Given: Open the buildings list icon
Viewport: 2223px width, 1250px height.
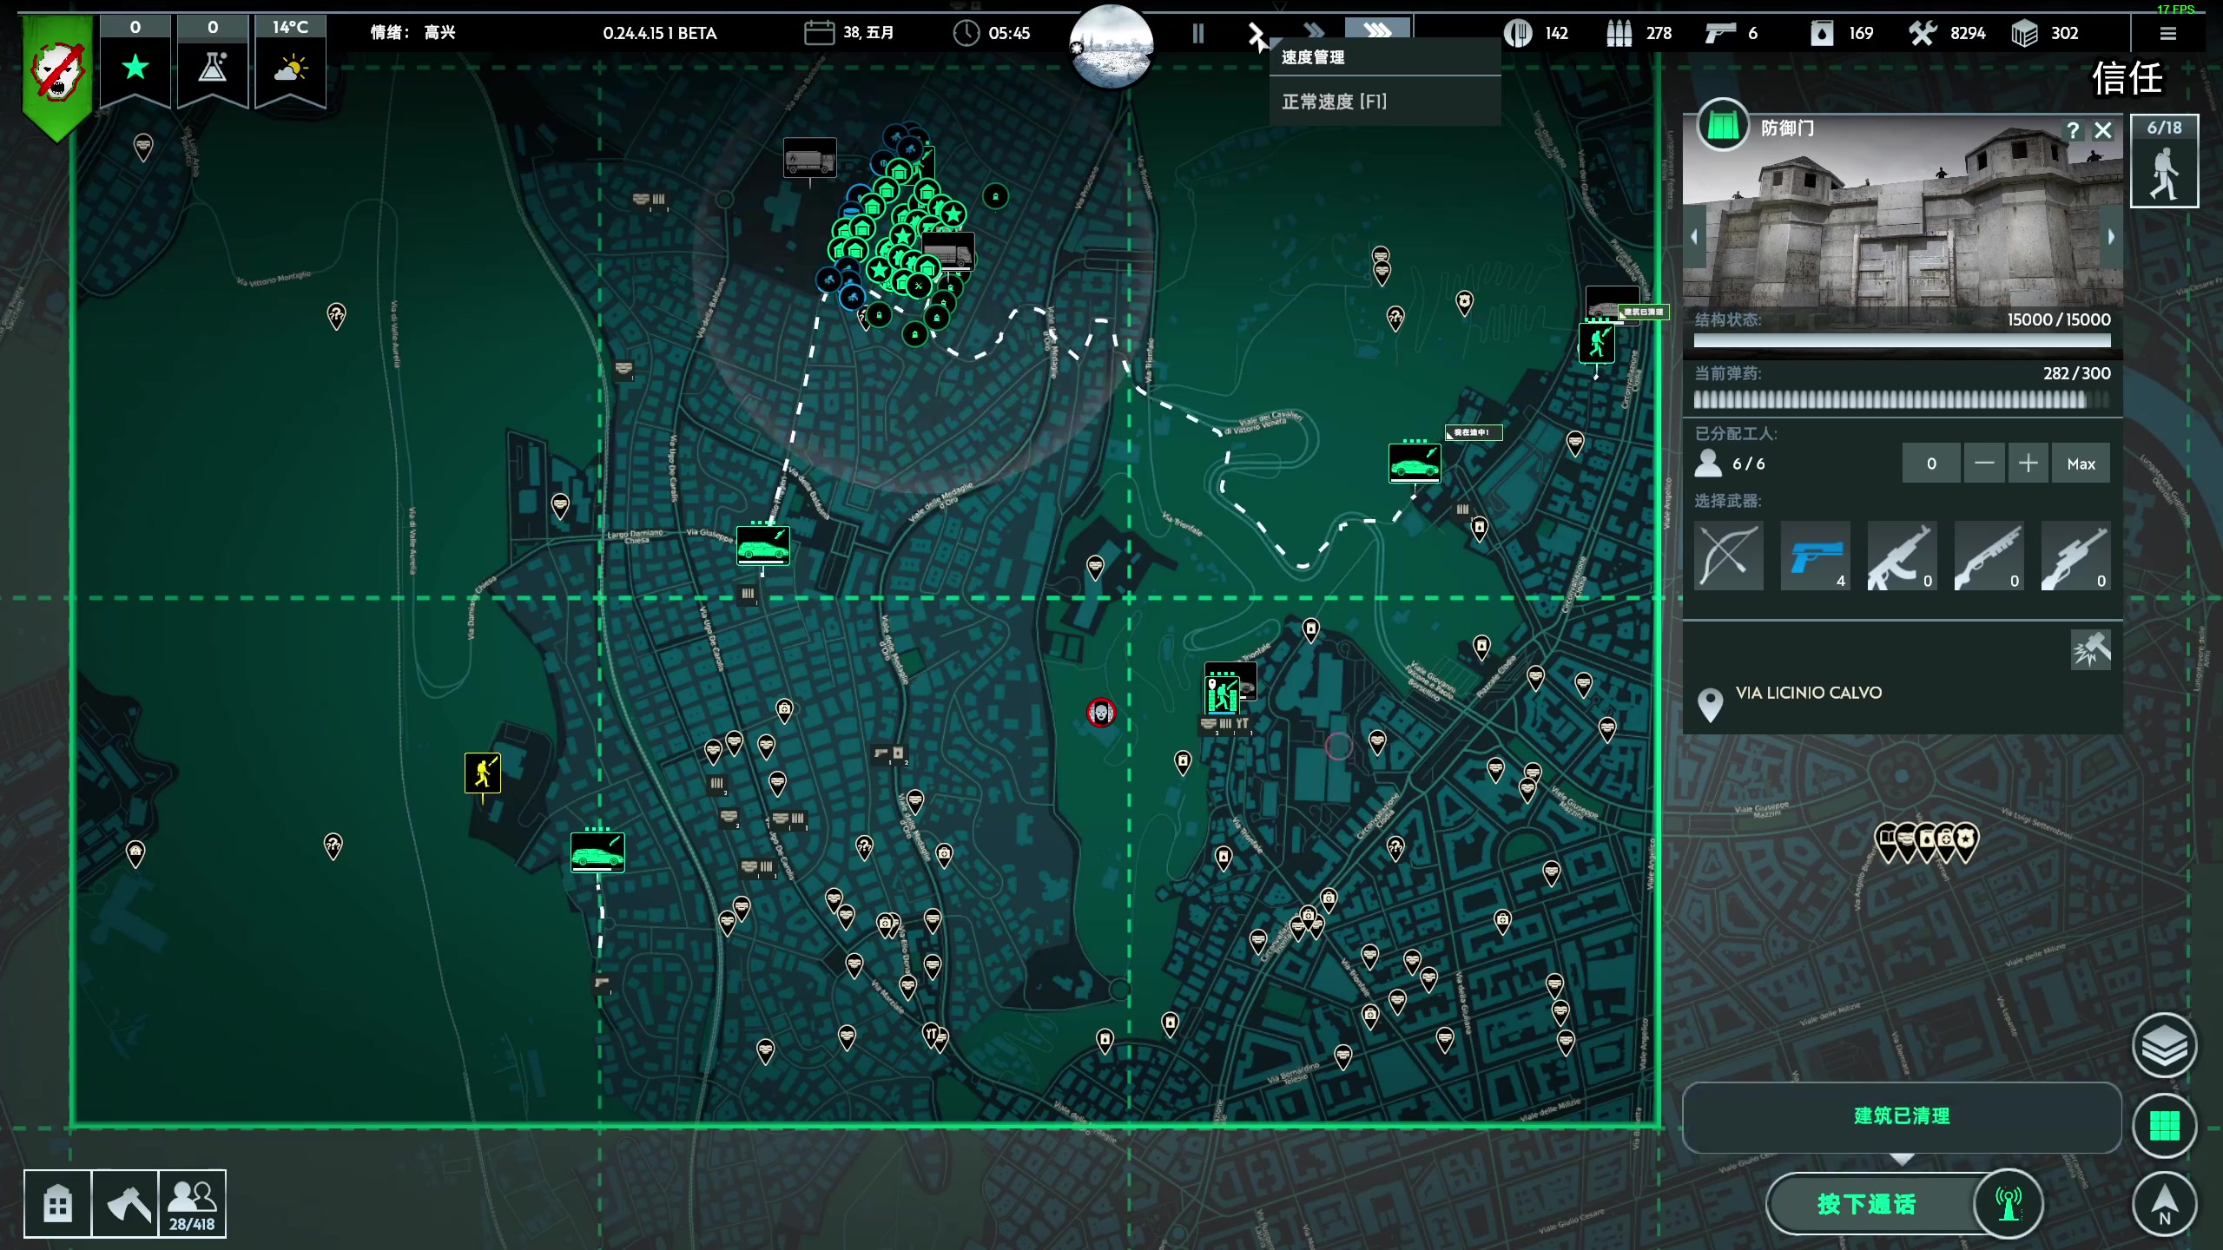Looking at the screenshot, I should point(57,1204).
